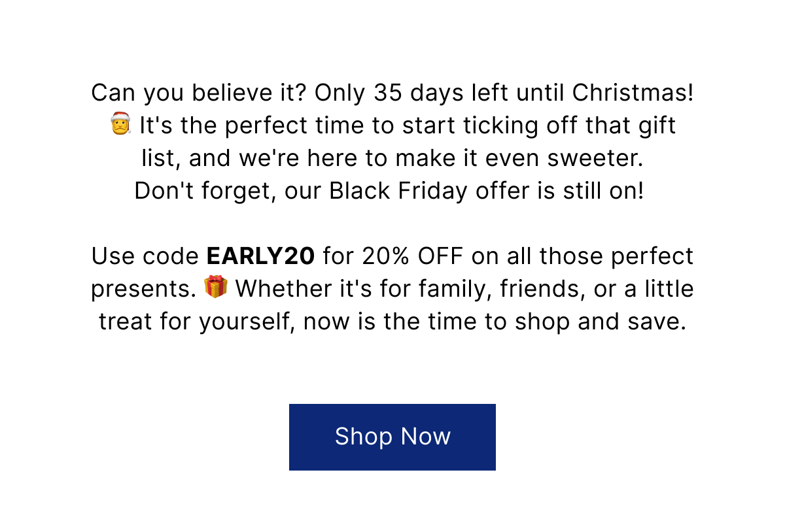Click the word presents

[x=143, y=289]
